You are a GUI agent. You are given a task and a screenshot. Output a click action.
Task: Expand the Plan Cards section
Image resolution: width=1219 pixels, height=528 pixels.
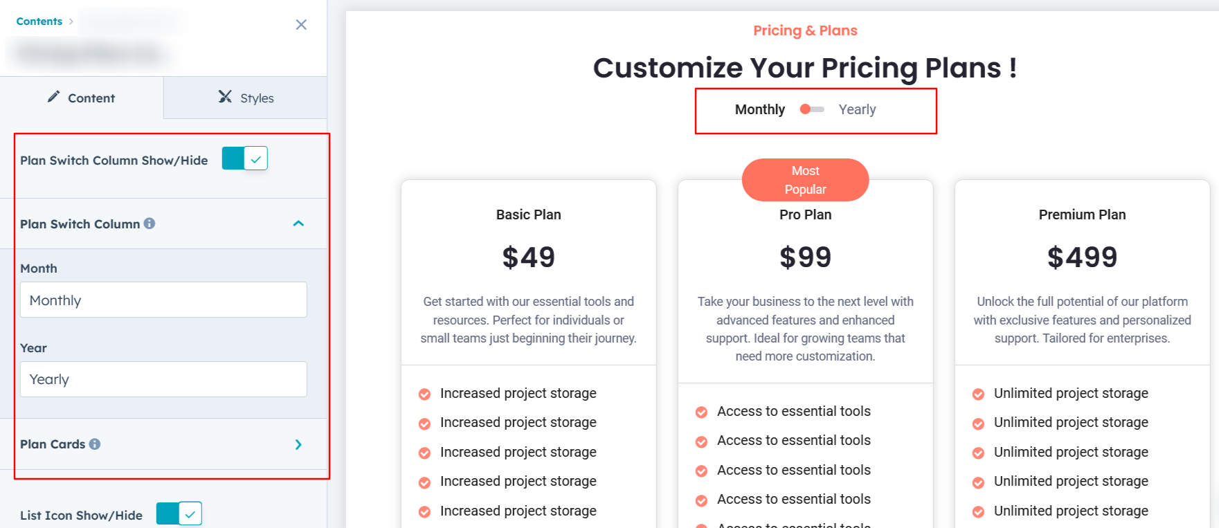tap(298, 444)
